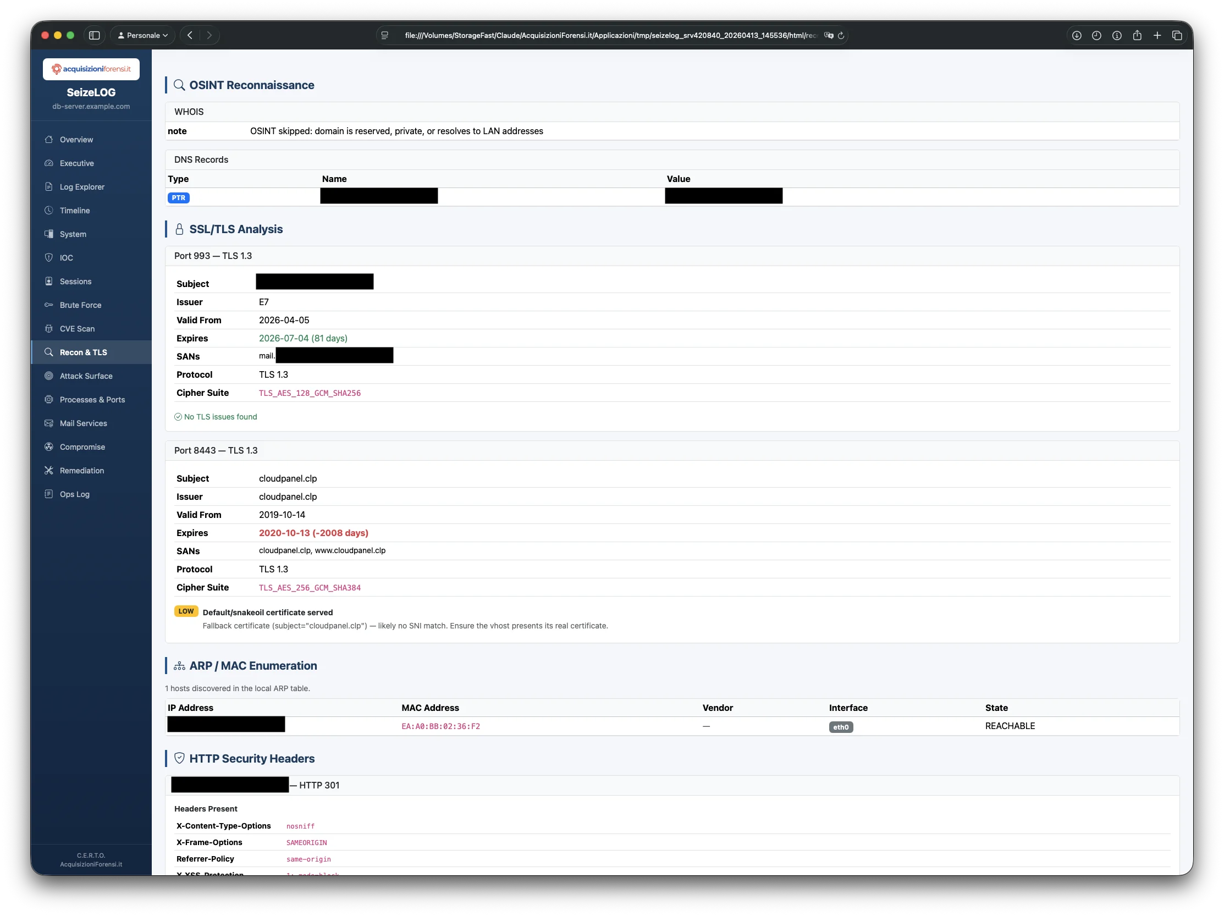Select the CVE Scan bug icon

click(49, 329)
